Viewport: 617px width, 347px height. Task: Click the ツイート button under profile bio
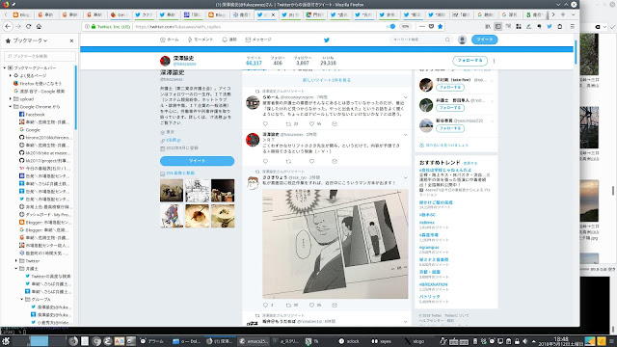click(x=197, y=161)
